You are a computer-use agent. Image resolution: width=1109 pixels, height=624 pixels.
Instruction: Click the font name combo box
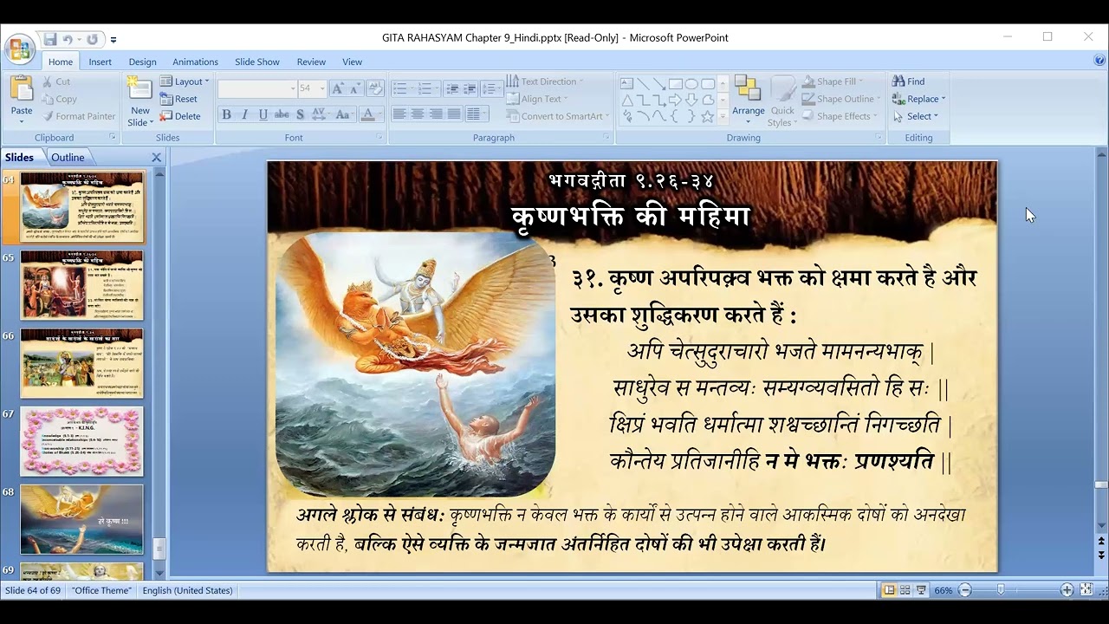tap(256, 88)
